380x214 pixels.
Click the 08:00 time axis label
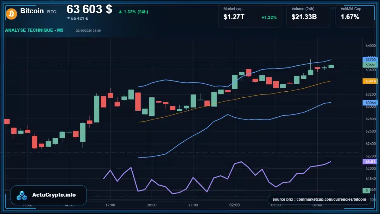[x=317, y=205]
